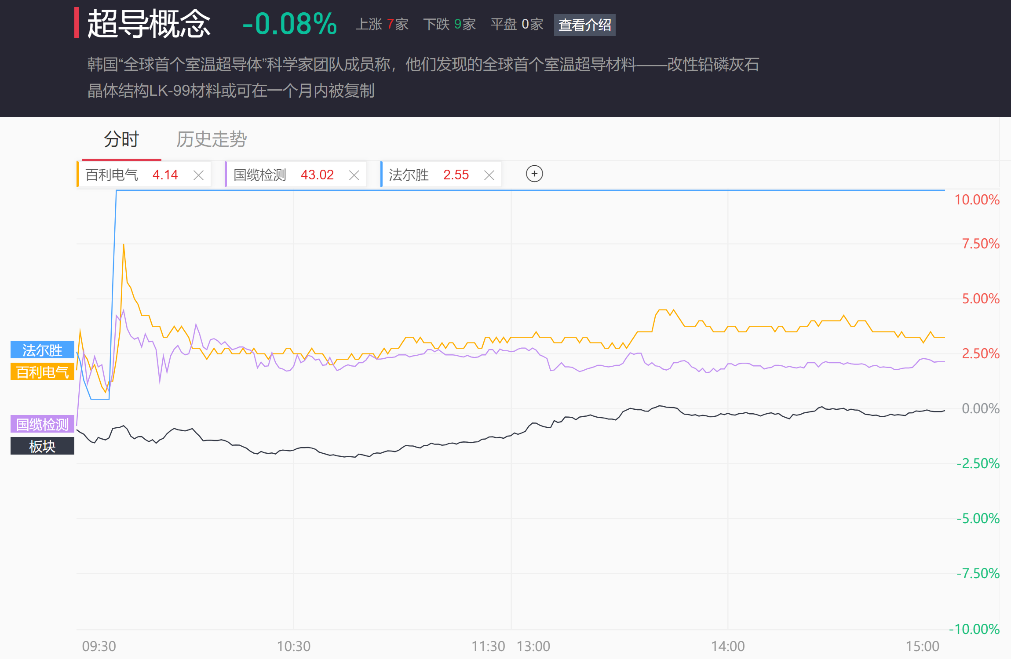Click the 14:00 time axis marker

(728, 646)
